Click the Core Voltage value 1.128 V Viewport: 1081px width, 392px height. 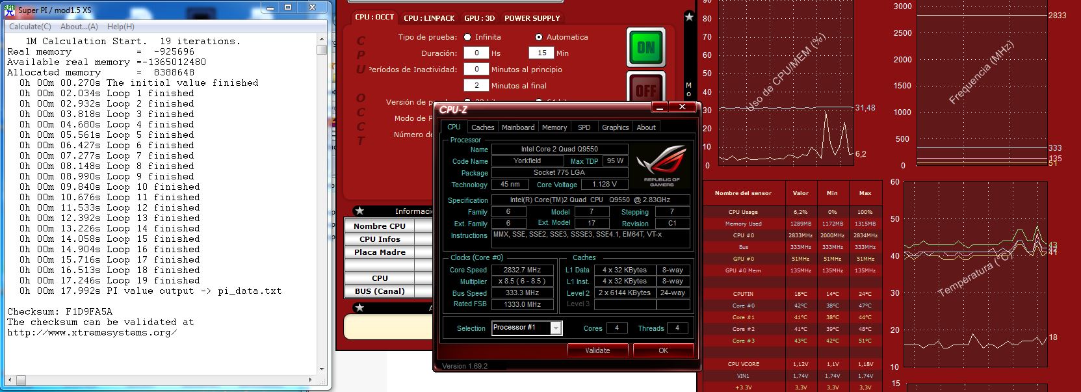pos(605,184)
